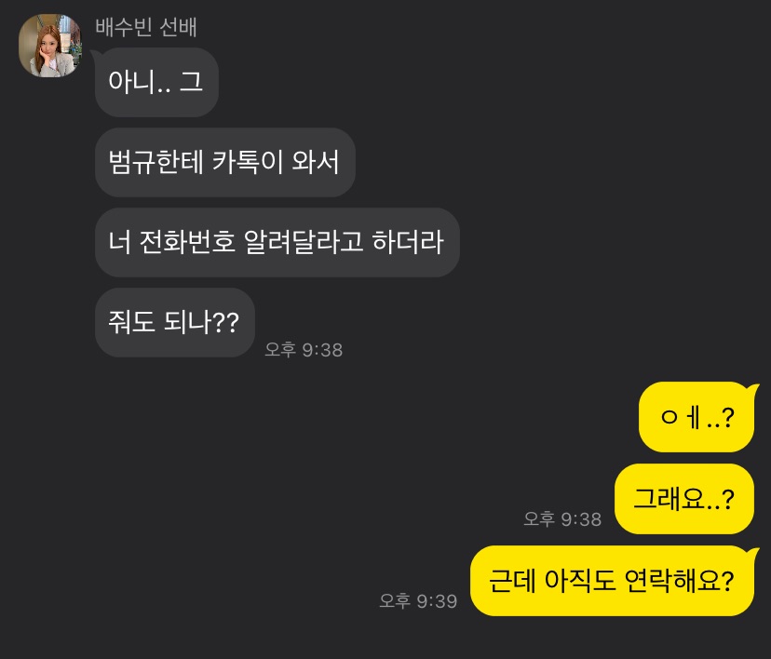Tap the yellow bubble '그래요..?'
The image size is (771, 659).
point(684,499)
